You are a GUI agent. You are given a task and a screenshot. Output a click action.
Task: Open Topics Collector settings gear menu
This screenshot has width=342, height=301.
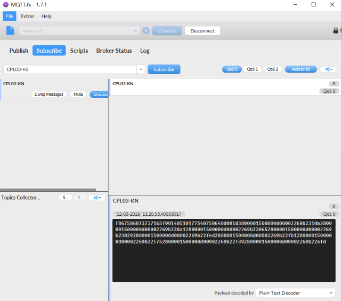(x=97, y=198)
